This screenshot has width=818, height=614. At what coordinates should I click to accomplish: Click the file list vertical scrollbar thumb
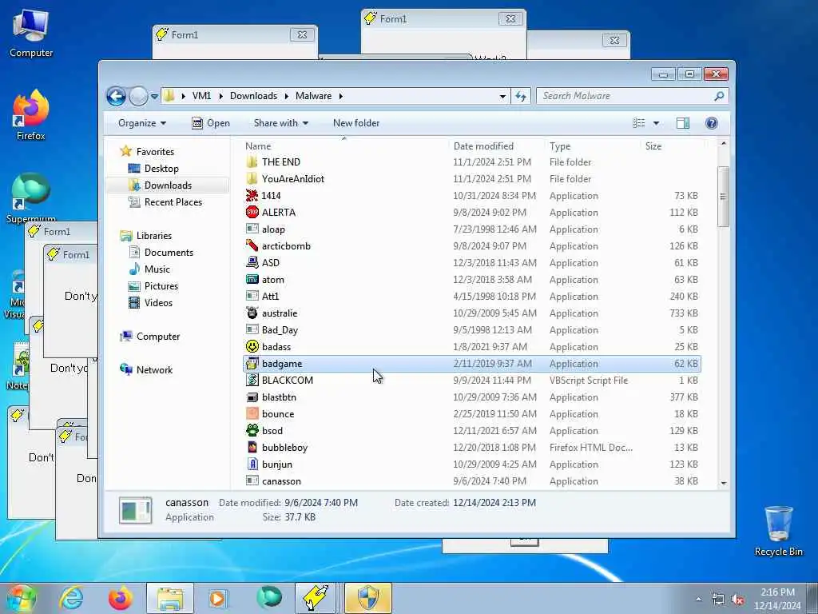(x=723, y=197)
